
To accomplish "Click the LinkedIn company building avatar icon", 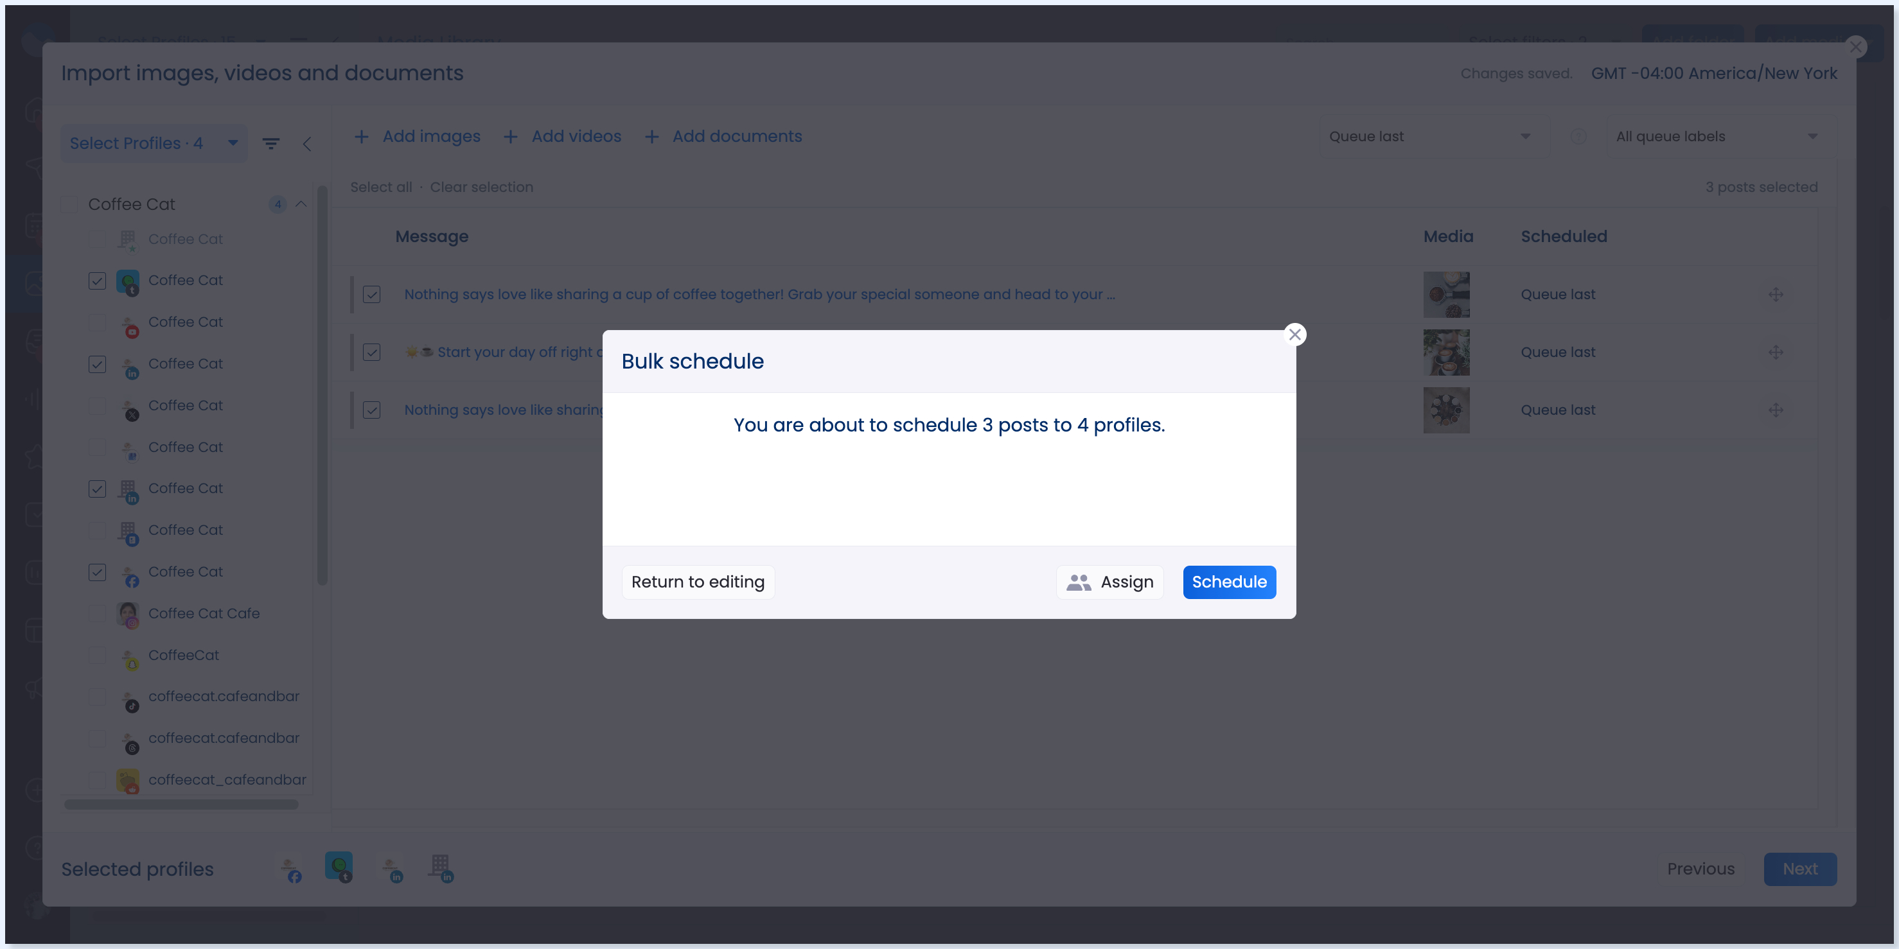I will (x=129, y=491).
